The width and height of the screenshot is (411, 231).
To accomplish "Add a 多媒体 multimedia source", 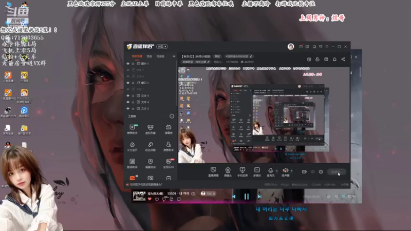I will (x=257, y=172).
